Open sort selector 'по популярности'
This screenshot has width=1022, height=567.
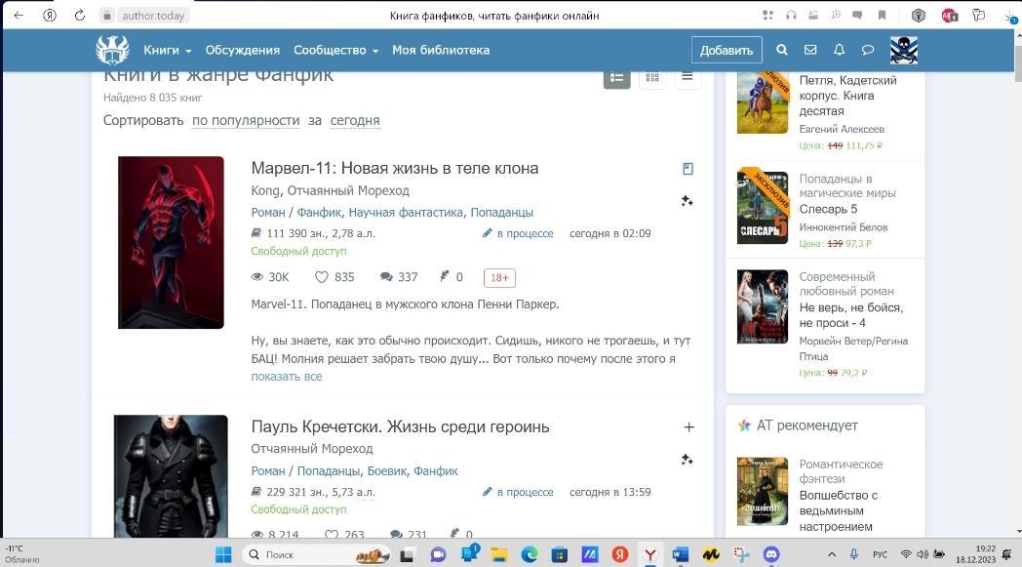click(246, 121)
